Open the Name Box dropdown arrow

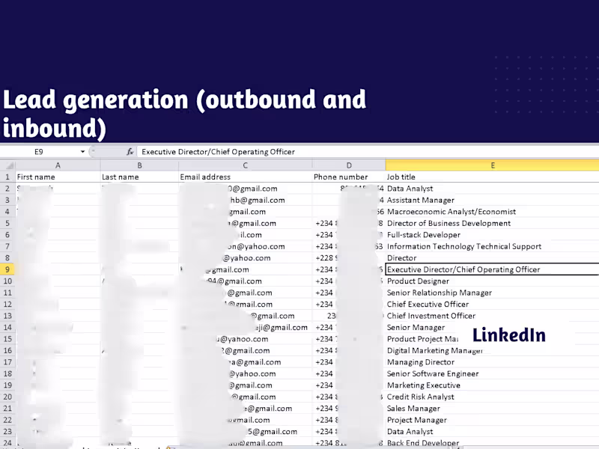point(82,152)
